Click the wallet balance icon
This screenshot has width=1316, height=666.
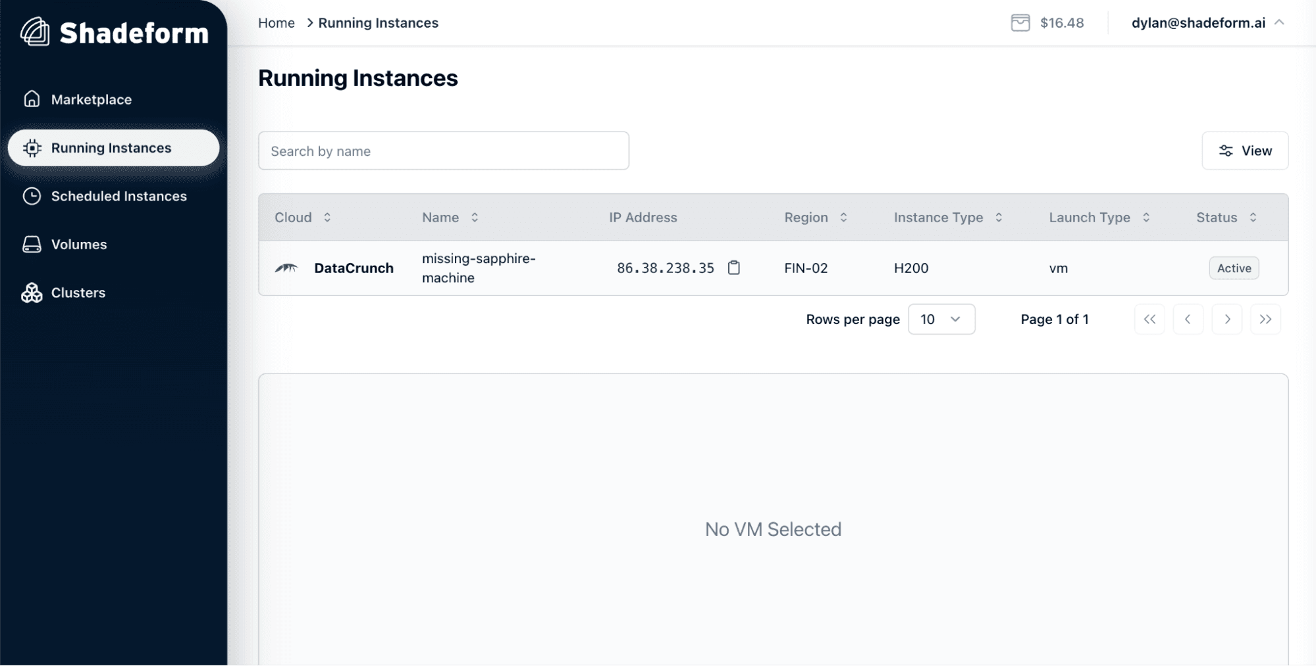1020,23
